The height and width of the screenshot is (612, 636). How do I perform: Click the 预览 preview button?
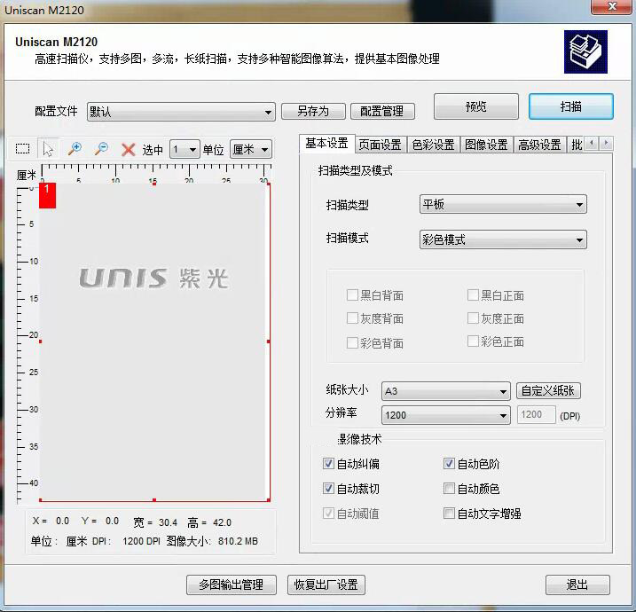pos(476,106)
